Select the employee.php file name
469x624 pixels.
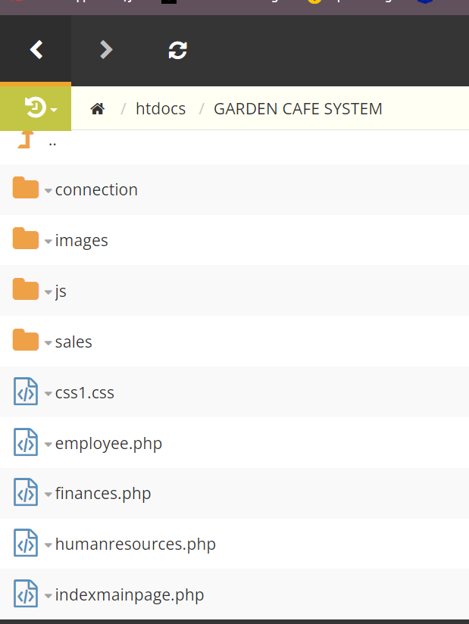coord(108,443)
